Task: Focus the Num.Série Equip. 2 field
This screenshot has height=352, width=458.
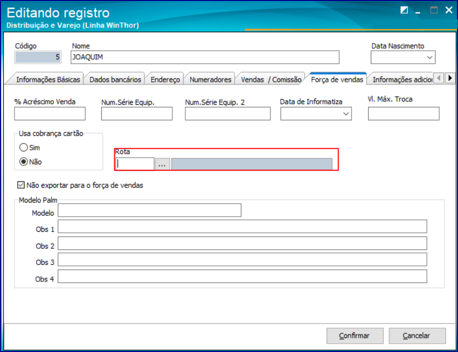Action: pos(227,114)
